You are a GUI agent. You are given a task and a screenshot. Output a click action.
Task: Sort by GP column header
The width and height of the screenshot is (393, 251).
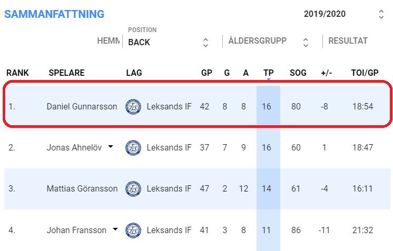pos(207,73)
